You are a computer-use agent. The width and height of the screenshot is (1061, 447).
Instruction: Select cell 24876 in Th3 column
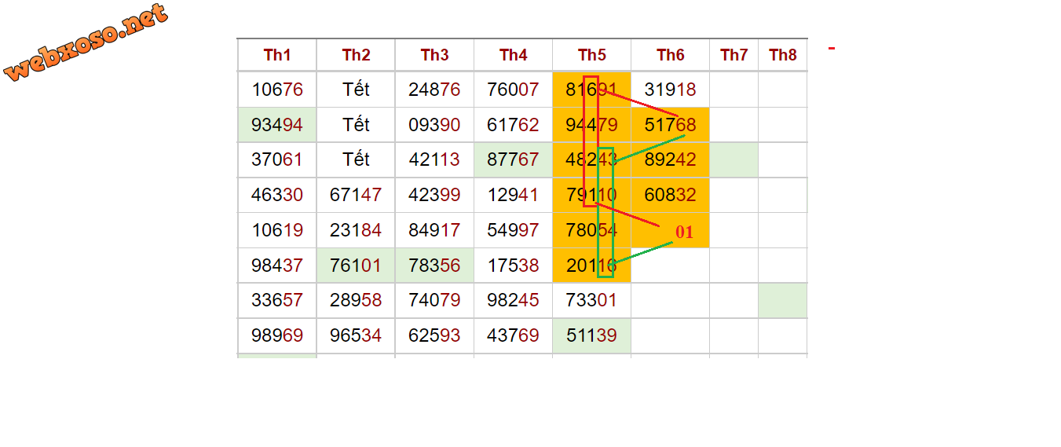pyautogui.click(x=434, y=90)
